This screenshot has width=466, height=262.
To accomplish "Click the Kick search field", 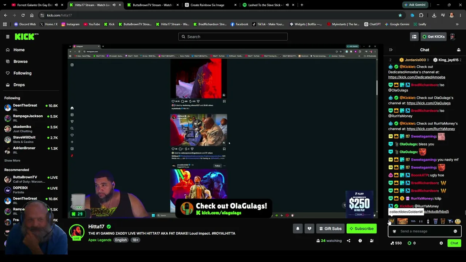I will point(233,36).
